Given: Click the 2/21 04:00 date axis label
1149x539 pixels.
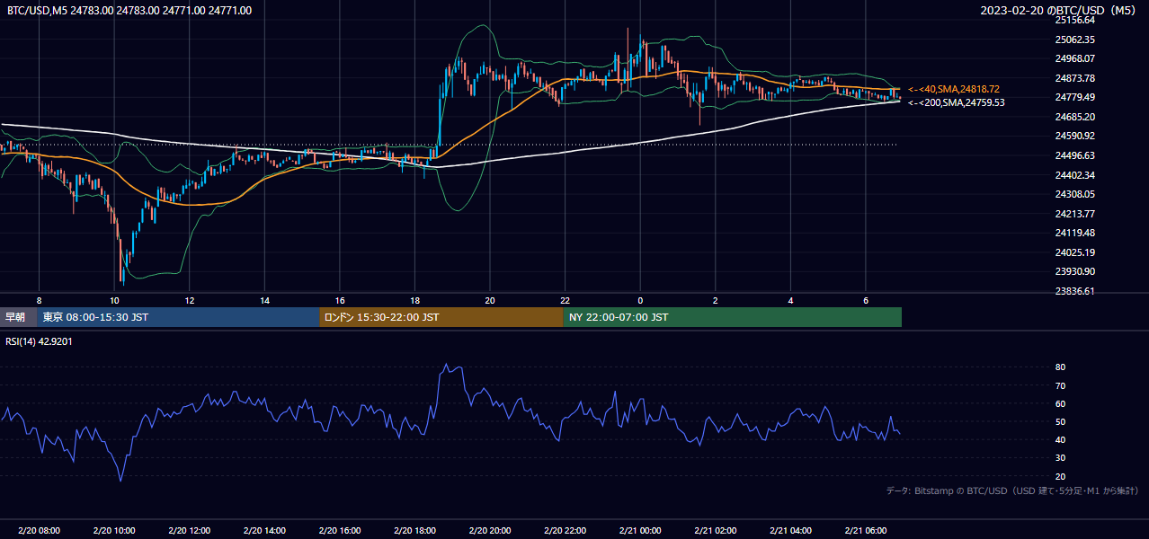Looking at the screenshot, I should (790, 530).
